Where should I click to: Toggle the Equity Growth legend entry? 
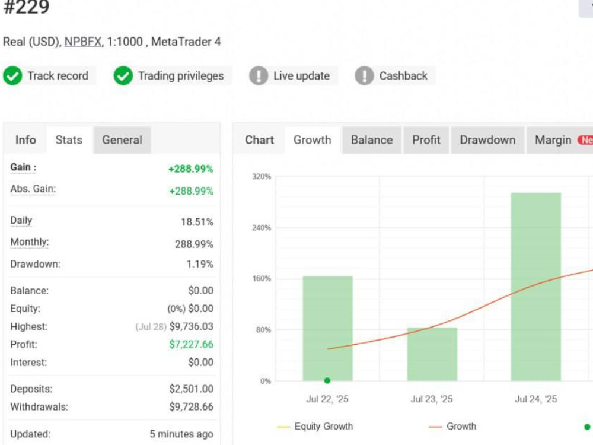[x=315, y=427]
